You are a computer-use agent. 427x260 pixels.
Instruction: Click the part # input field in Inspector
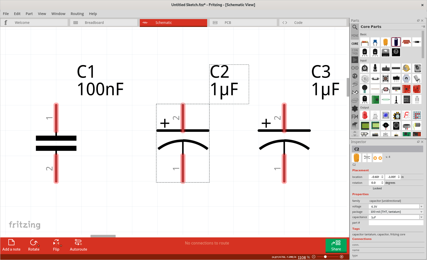click(x=395, y=222)
